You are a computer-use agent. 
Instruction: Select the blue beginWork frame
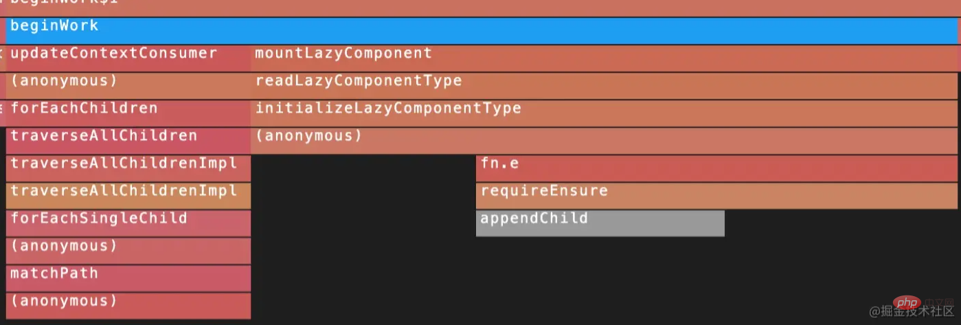(x=481, y=30)
